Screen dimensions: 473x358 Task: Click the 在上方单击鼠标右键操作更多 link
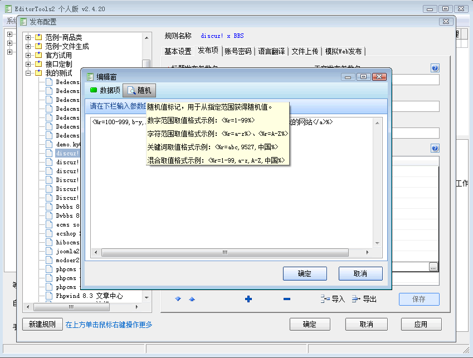click(110, 324)
